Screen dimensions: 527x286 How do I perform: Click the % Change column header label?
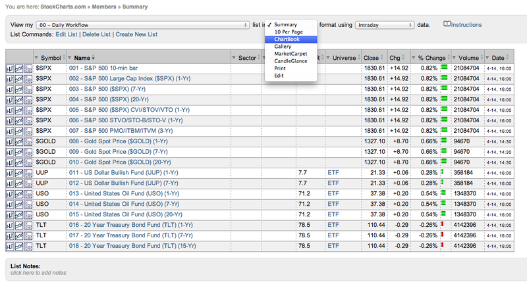pos(431,58)
